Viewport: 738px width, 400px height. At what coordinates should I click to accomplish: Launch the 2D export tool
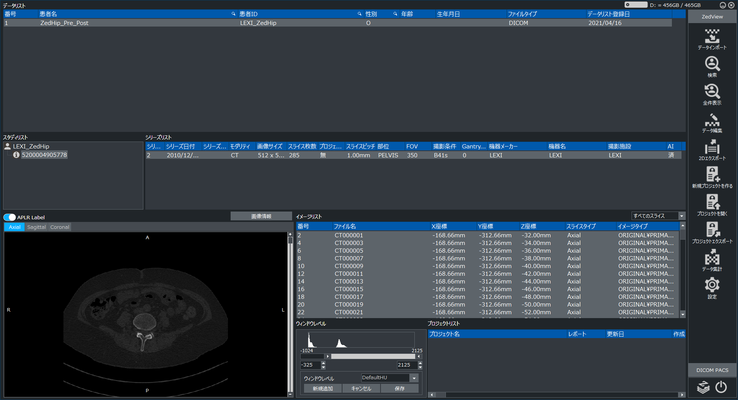tap(712, 150)
